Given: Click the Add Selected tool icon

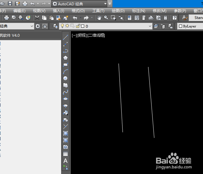Looking at the screenshot, I should pyautogui.click(x=65, y=167).
